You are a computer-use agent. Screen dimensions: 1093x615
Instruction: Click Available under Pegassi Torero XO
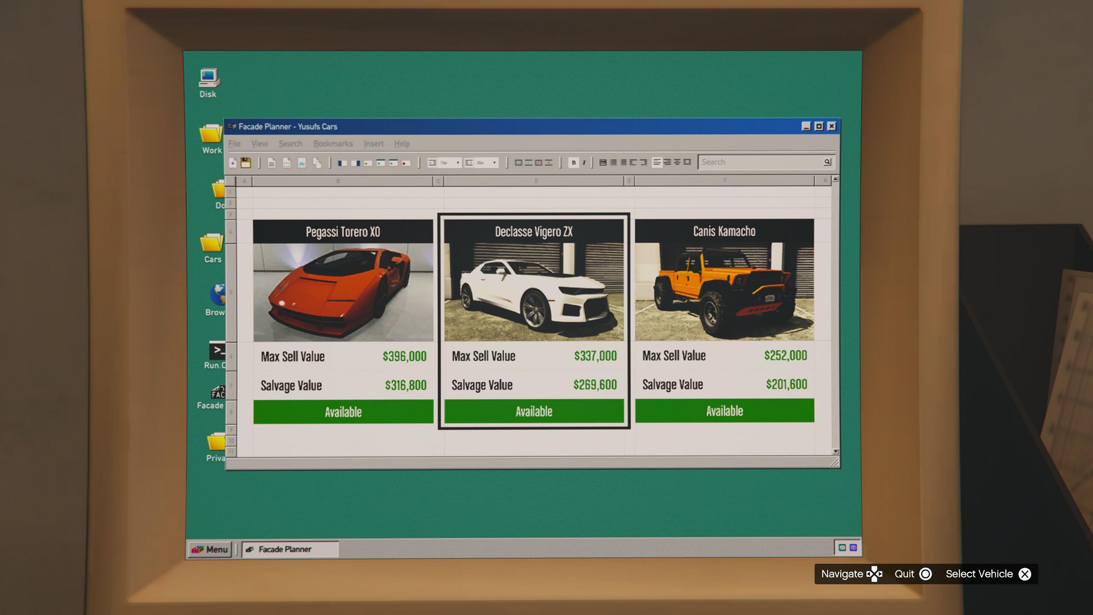click(x=343, y=412)
